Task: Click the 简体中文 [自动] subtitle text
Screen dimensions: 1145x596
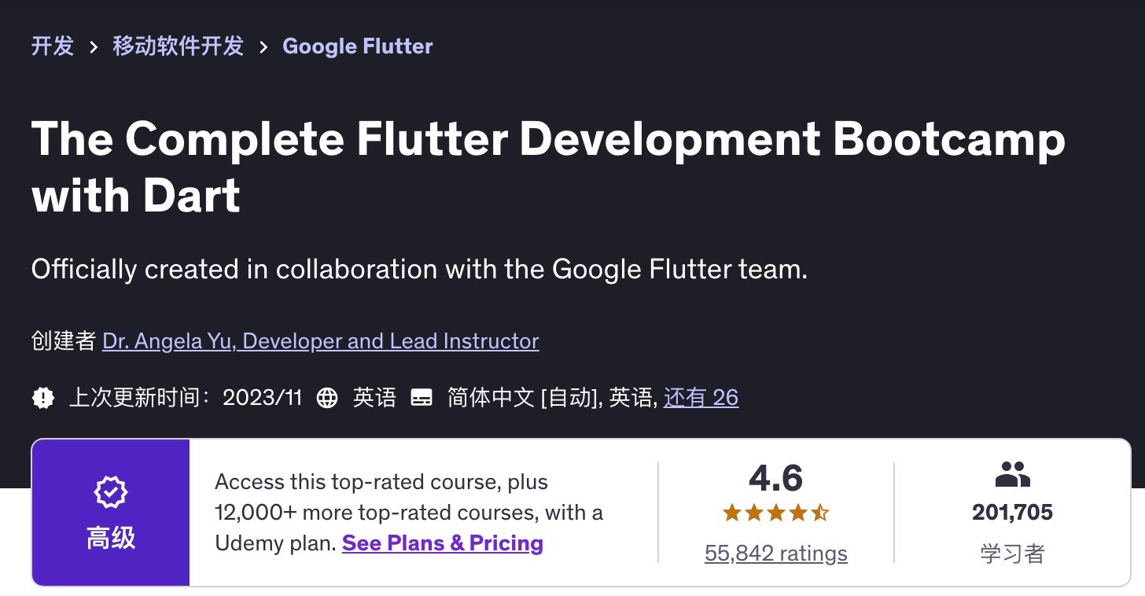Action: click(x=522, y=398)
